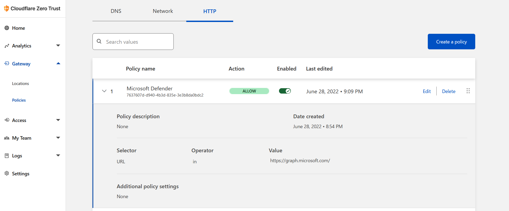Click the Access sidebar icon
Viewport: 509px width, 211px height.
(x=7, y=120)
